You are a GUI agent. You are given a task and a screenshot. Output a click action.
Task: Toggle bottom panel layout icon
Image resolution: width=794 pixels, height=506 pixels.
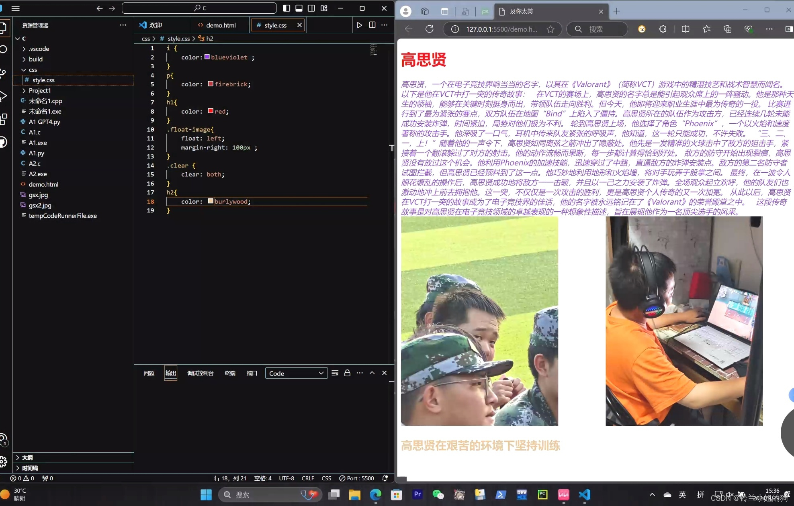click(x=299, y=8)
